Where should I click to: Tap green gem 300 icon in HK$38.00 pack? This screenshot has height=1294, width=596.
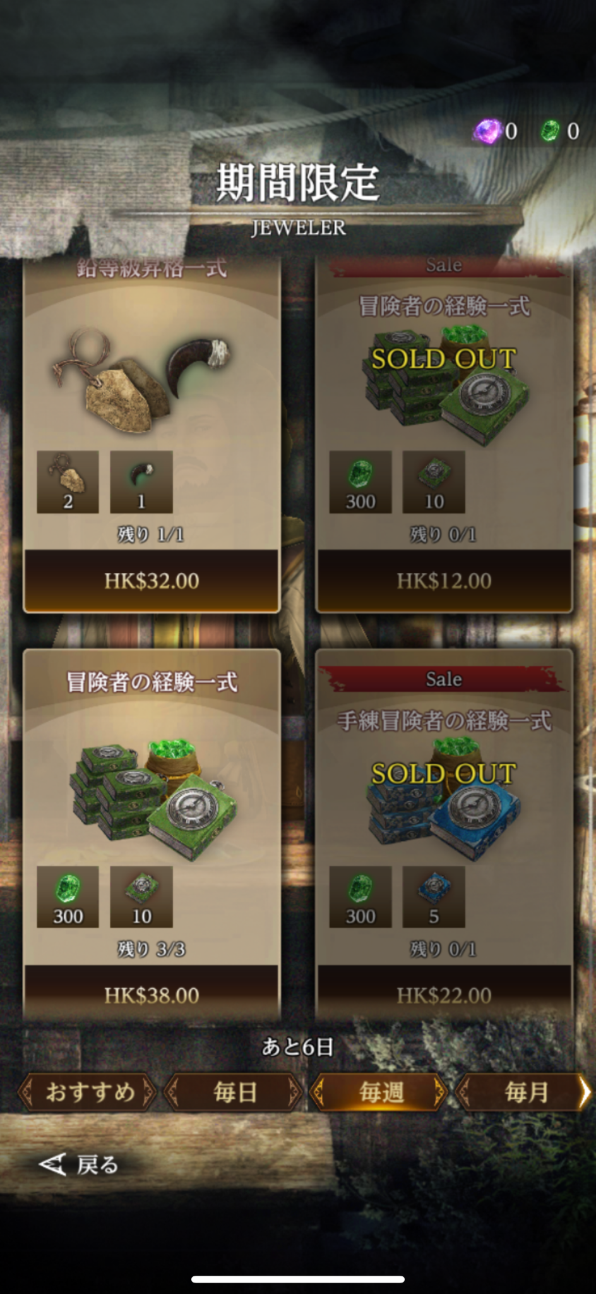68,897
